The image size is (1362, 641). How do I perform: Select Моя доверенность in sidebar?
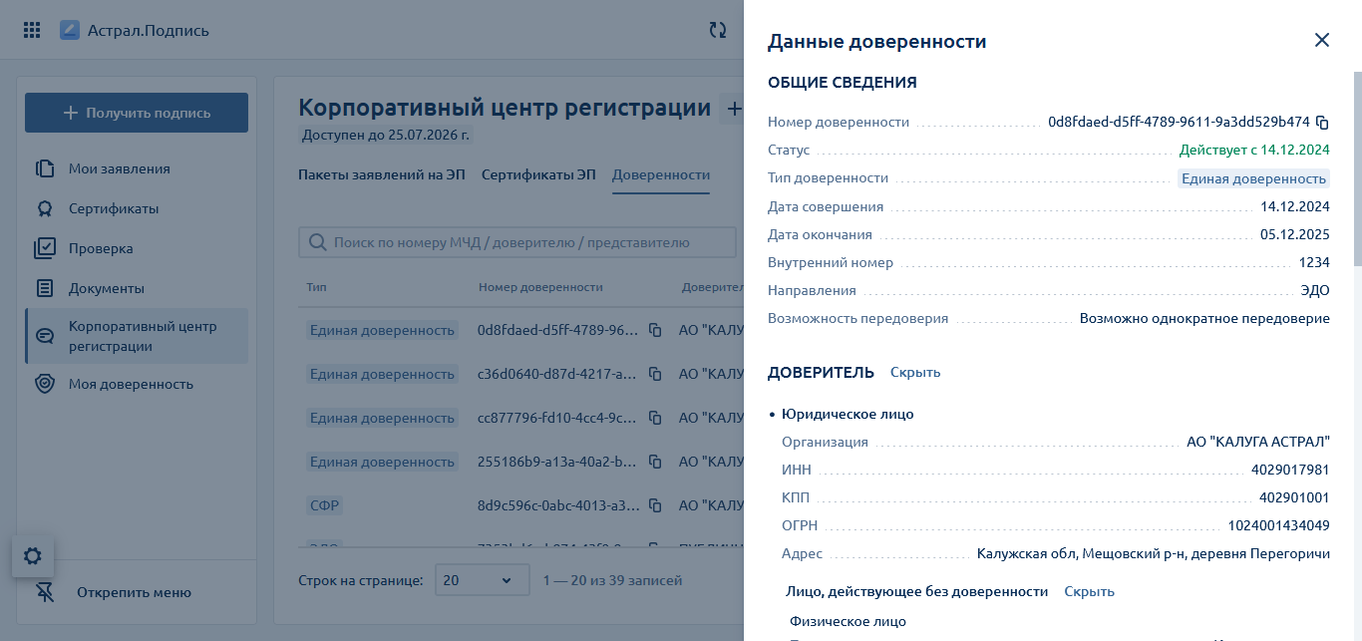(137, 384)
